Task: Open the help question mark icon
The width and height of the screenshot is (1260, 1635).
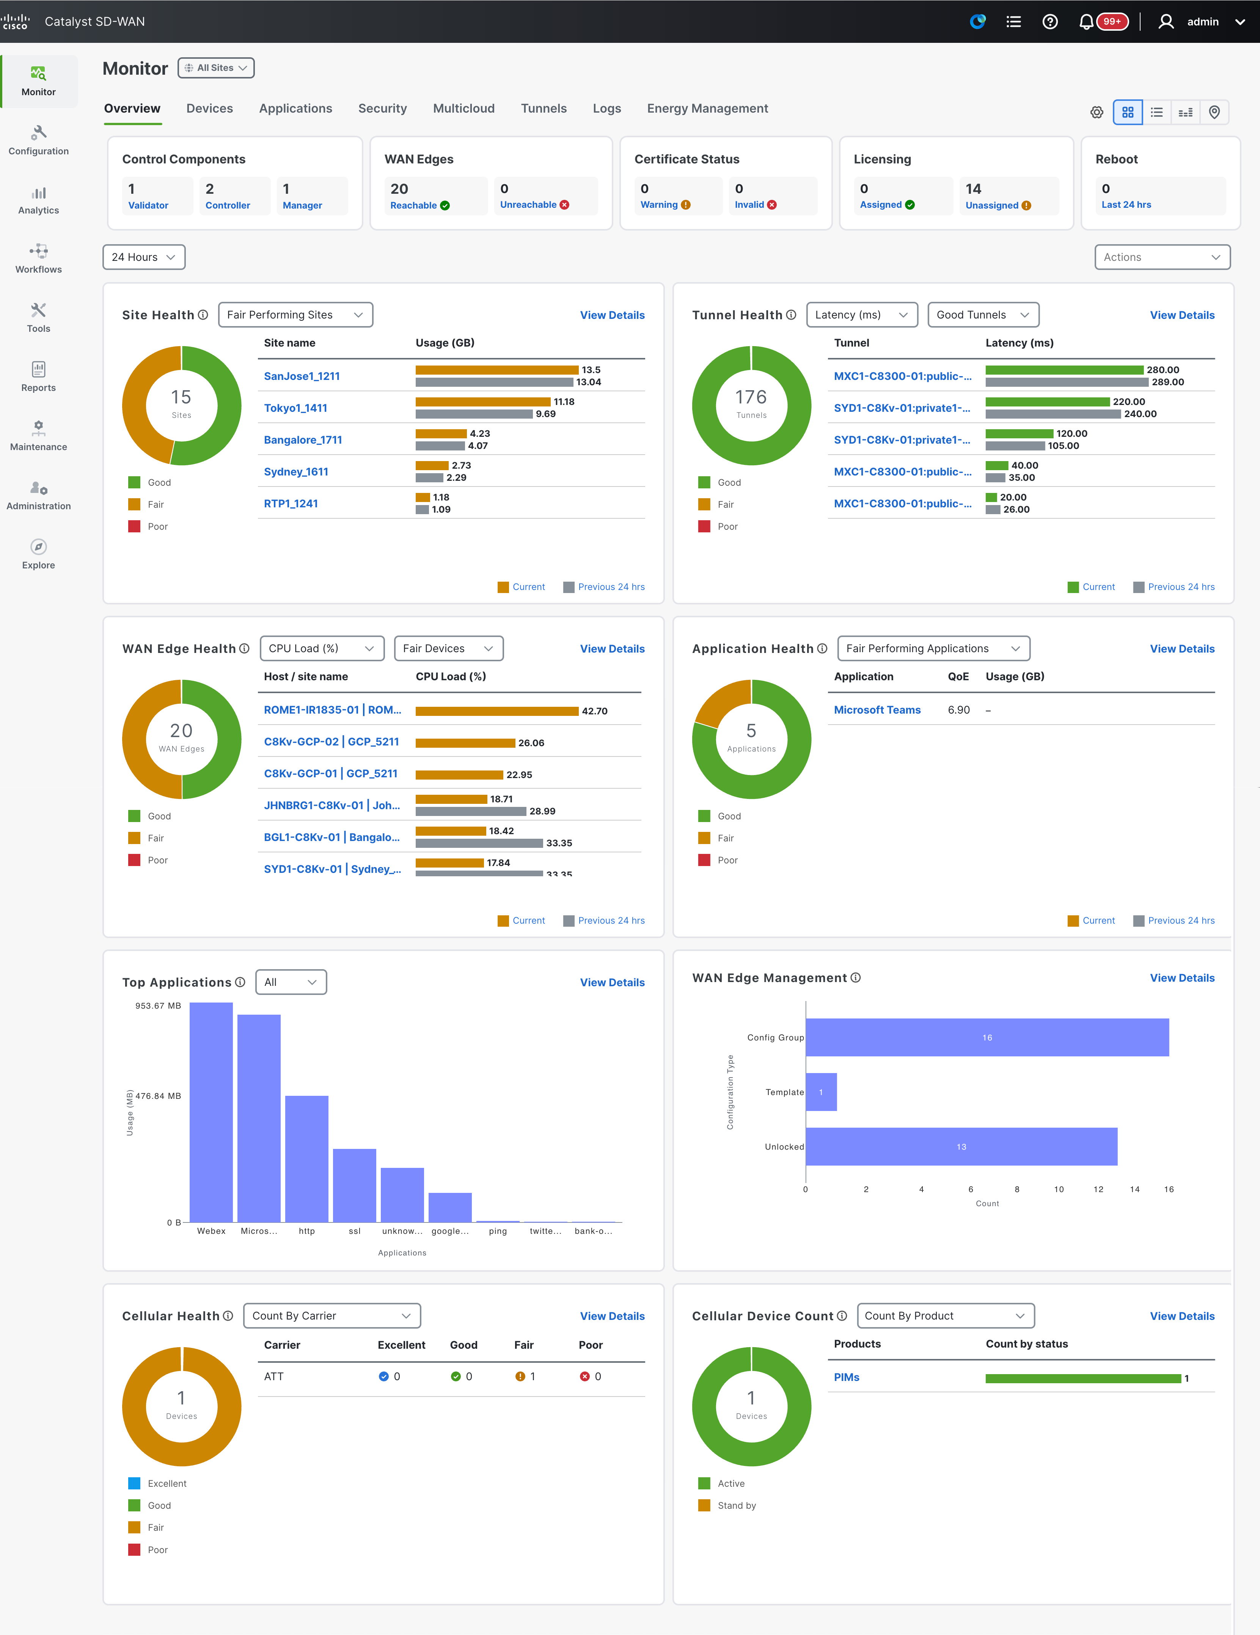Action: (1049, 22)
